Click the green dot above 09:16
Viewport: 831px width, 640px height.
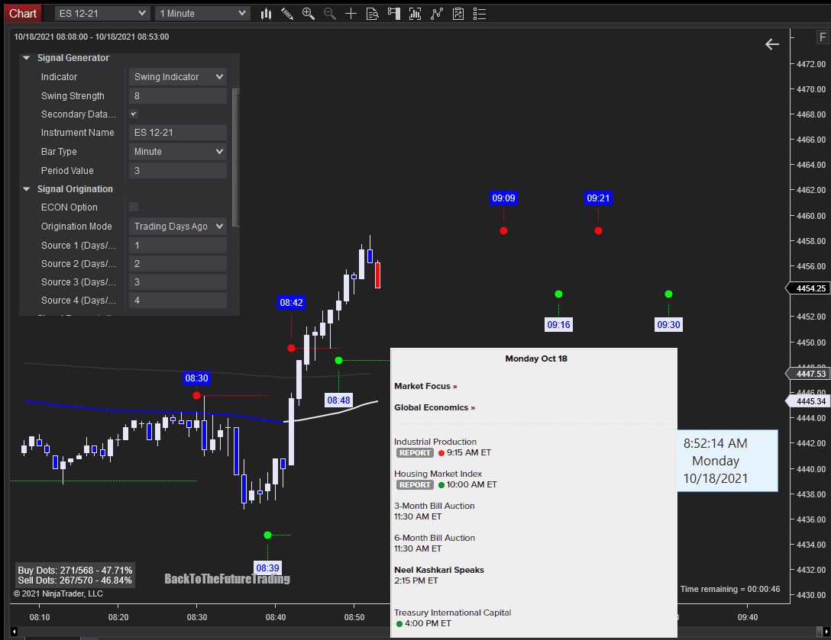coord(558,294)
